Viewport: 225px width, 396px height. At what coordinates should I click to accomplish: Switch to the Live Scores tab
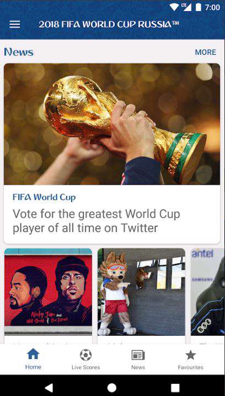click(85, 367)
